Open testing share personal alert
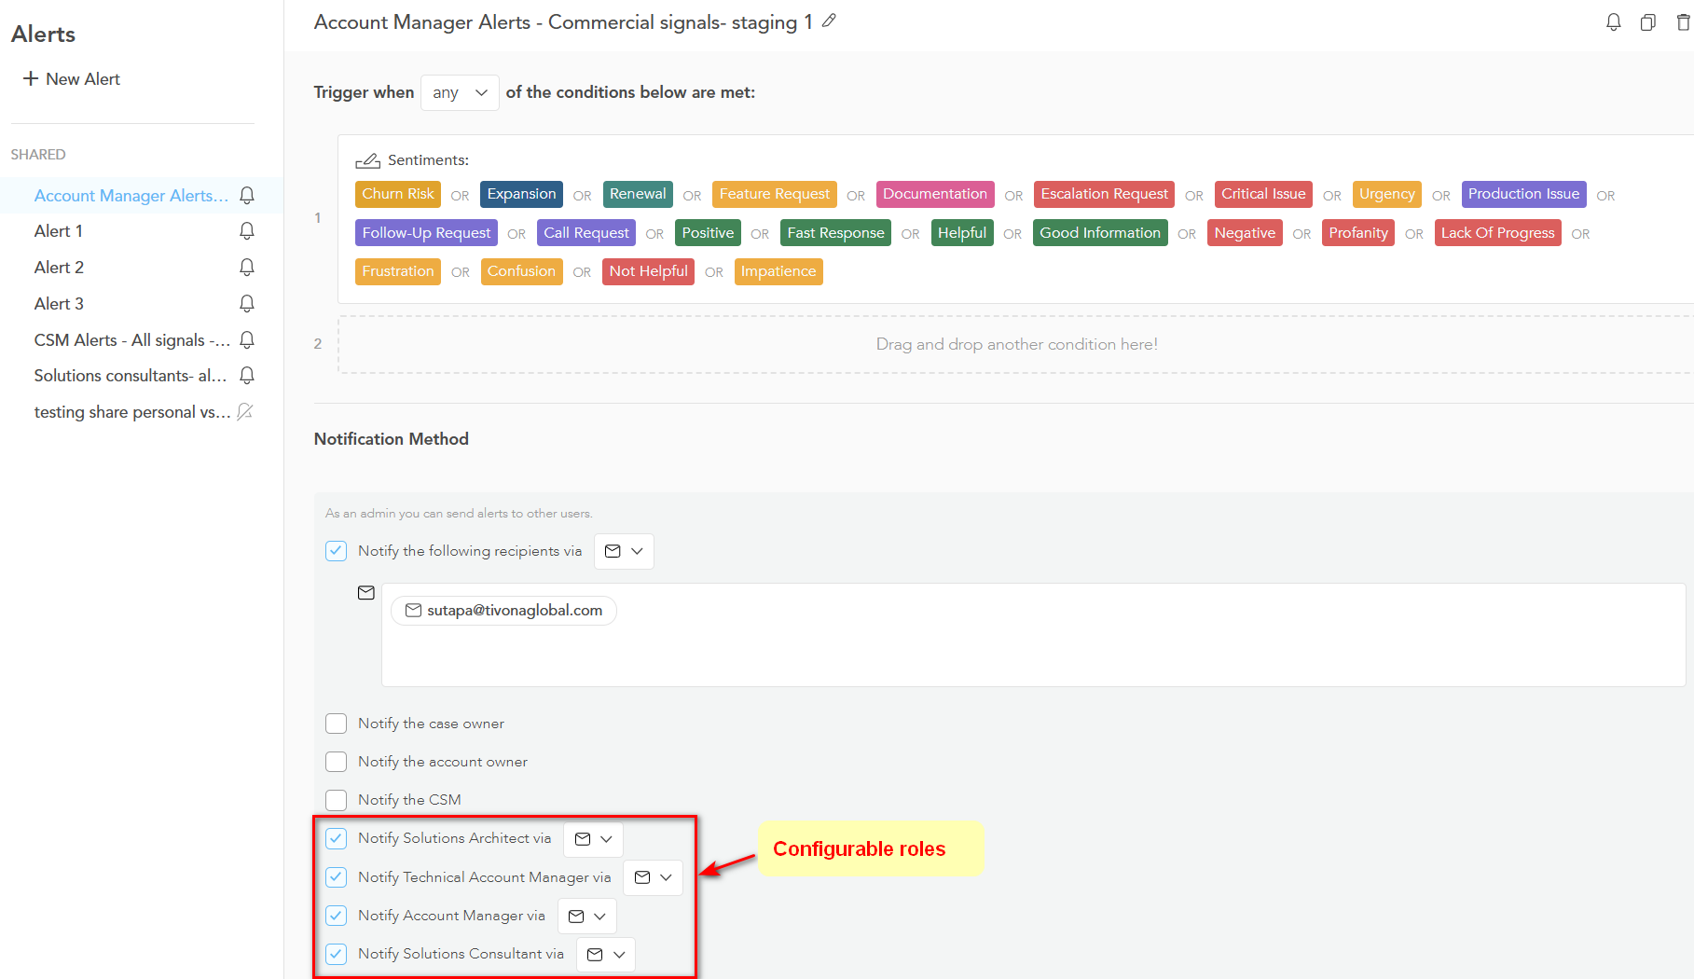The width and height of the screenshot is (1694, 979). point(132,412)
